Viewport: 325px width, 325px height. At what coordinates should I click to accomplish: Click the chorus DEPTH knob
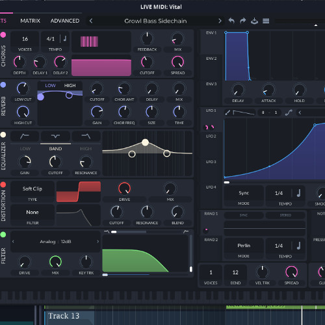tap(19, 62)
